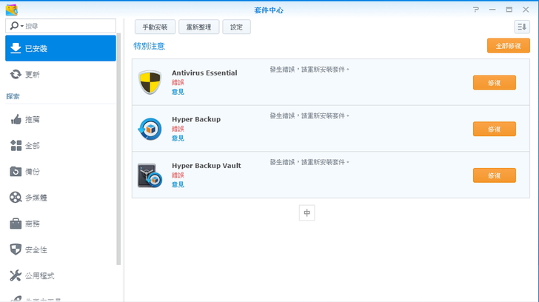Click the error message text for Antivirus Essential

(309, 70)
